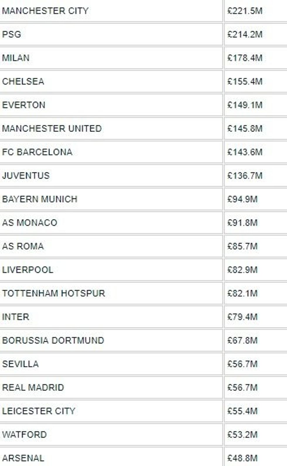Click the Everton club cell
The height and width of the screenshot is (466, 287).
24,105
